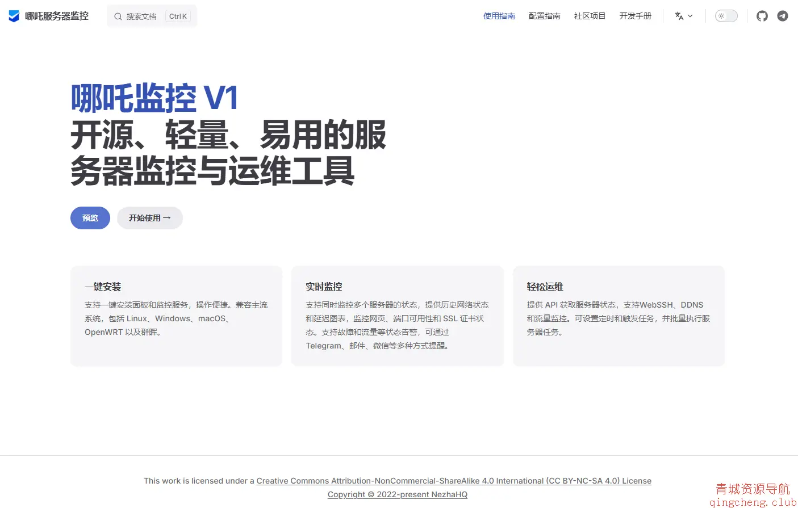Open the Telegram channel icon
The width and height of the screenshot is (798, 508).
782,16
